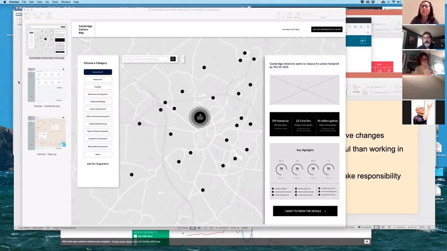The image size is (447, 251).
Task: Click the selected university building map marker
Action: click(x=200, y=118)
